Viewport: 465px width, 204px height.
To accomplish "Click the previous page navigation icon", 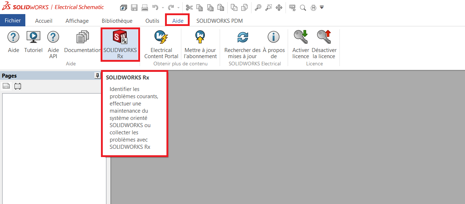I will (x=234, y=7).
